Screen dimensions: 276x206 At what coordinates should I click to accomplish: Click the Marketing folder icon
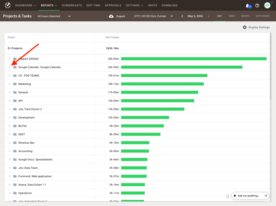coord(15,84)
